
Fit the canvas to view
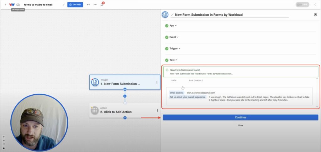[x=4, y=144]
